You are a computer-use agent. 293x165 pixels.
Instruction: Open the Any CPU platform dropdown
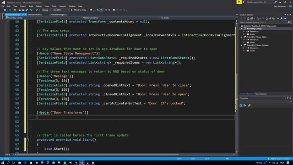61,10
